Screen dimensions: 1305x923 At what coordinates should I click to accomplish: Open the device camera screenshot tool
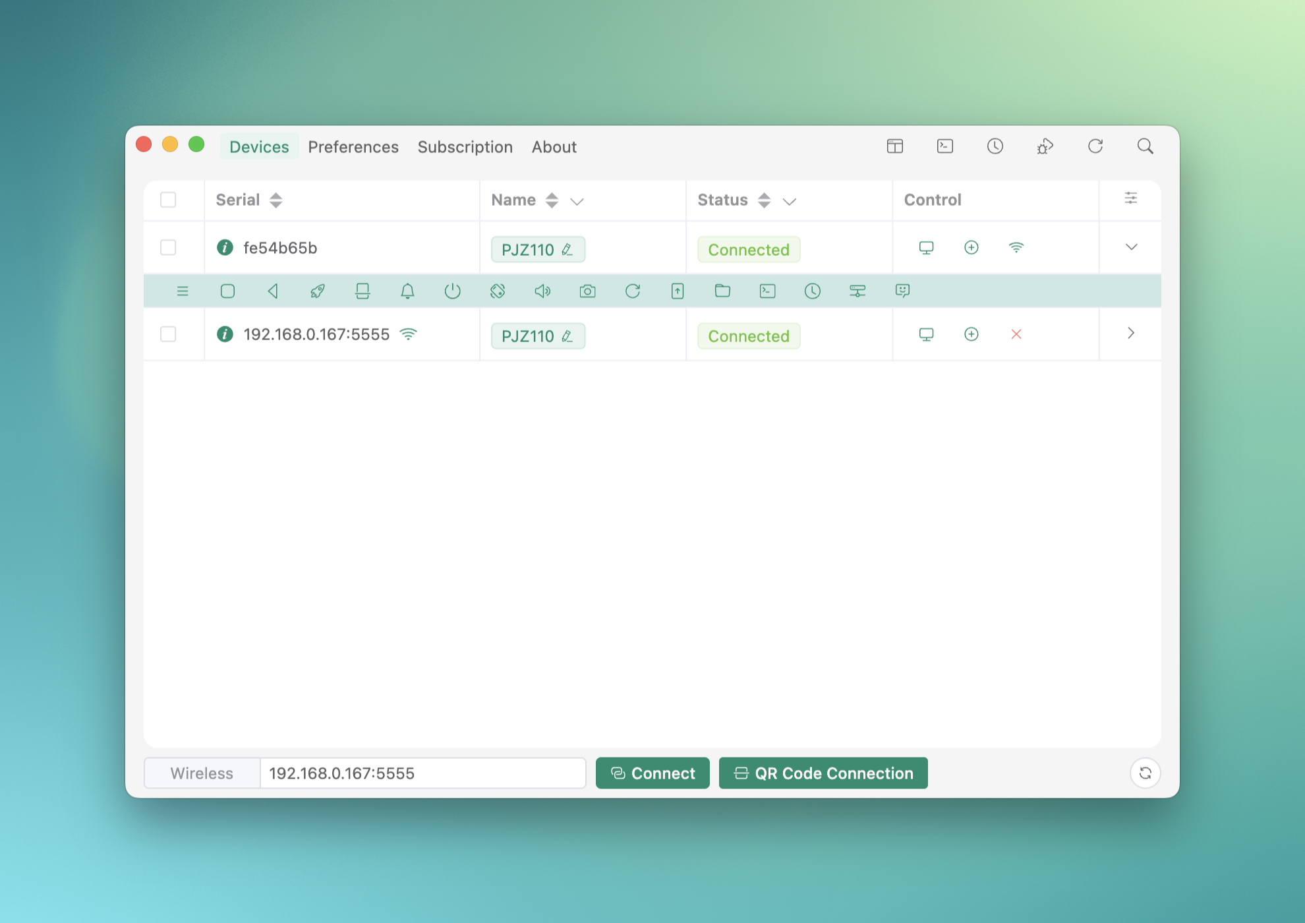point(587,291)
